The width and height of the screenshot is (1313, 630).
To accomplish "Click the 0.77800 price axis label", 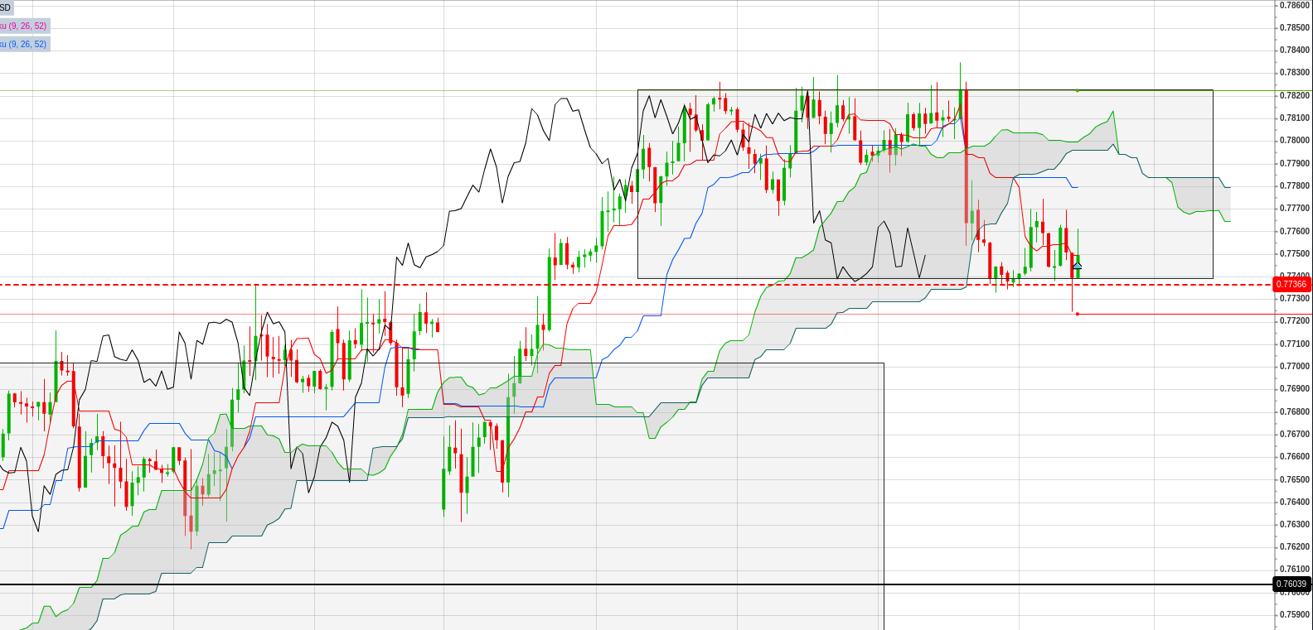I will click(x=1294, y=185).
